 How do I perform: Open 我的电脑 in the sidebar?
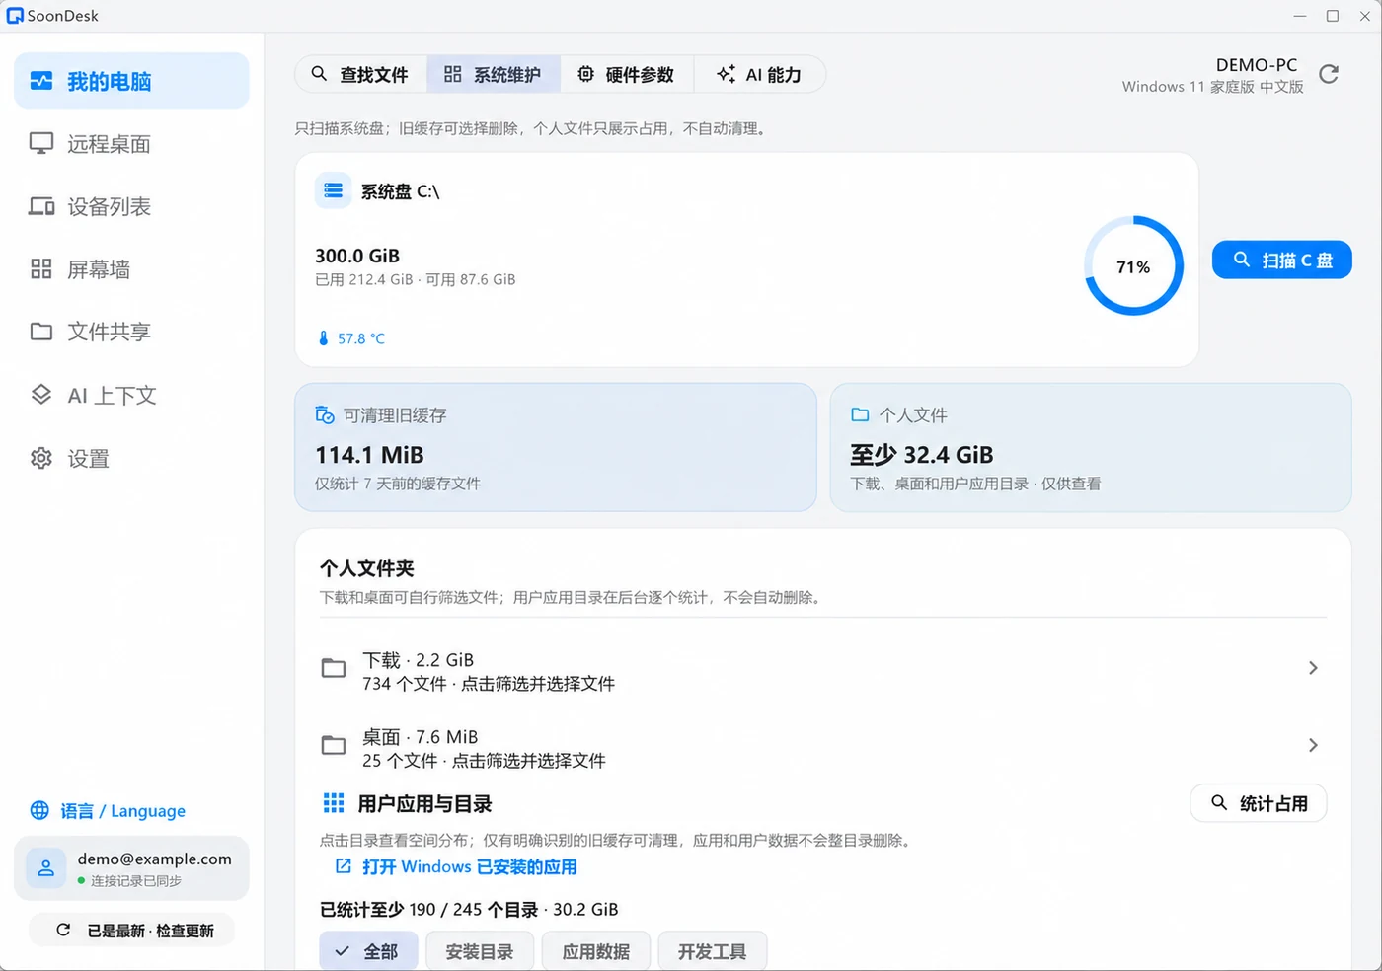click(x=131, y=81)
